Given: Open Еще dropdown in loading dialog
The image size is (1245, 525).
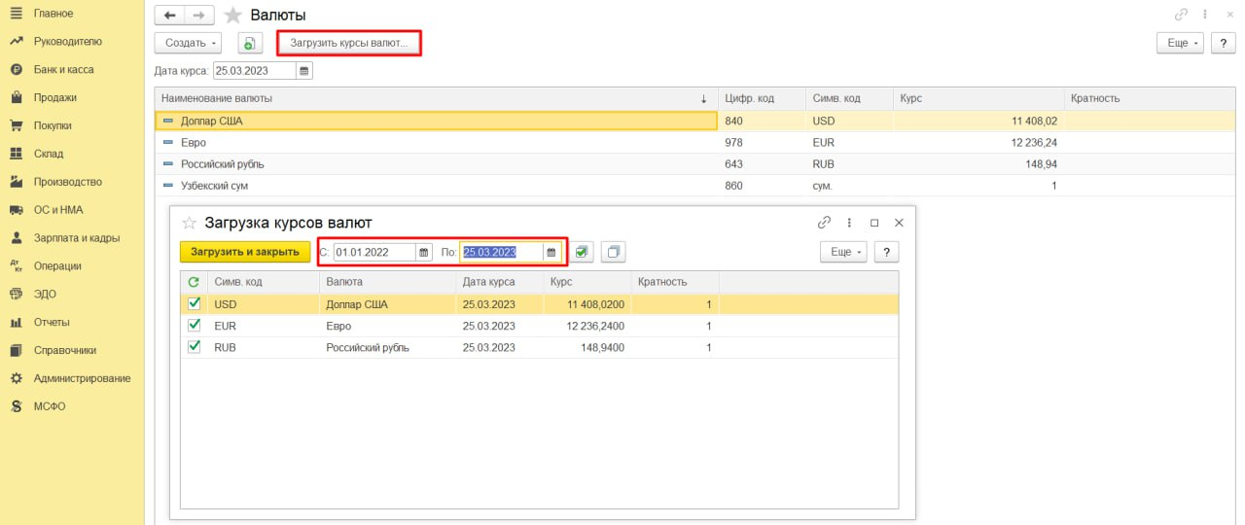Looking at the screenshot, I should (x=845, y=252).
